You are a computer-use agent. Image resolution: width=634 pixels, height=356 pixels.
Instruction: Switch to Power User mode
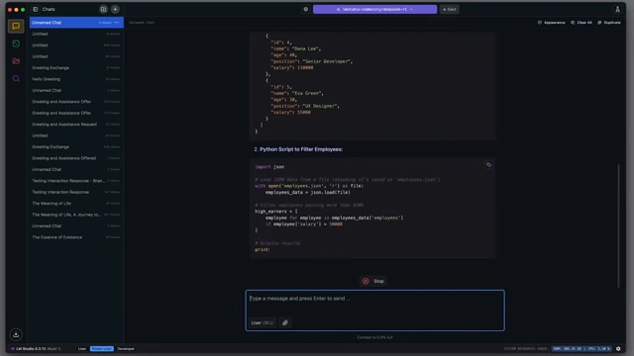pos(101,349)
